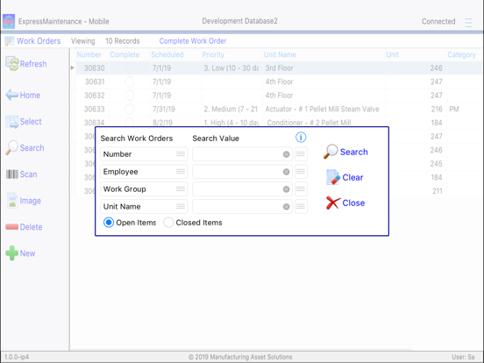Image resolution: width=484 pixels, height=363 pixels.
Task: Sort by the Scheduled column header
Action: 167,54
